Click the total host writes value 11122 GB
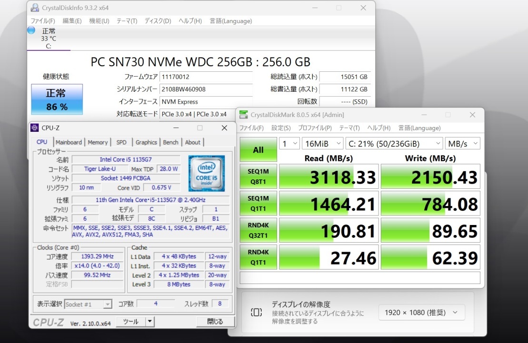528x343 pixels. tap(345, 89)
